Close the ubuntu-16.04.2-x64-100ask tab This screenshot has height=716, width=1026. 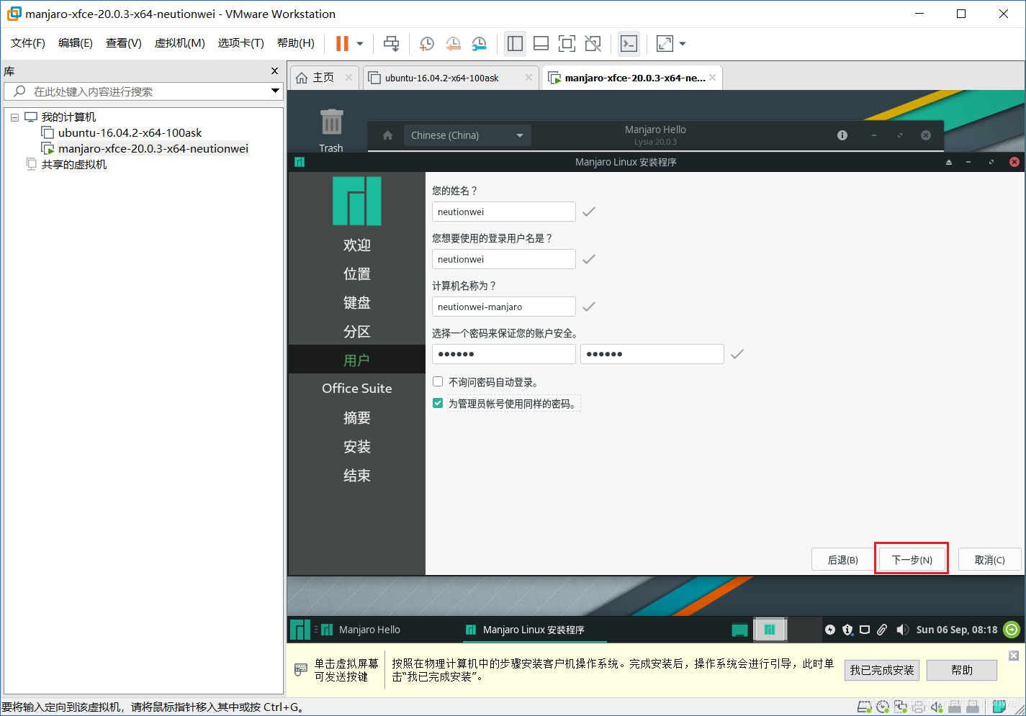click(528, 78)
